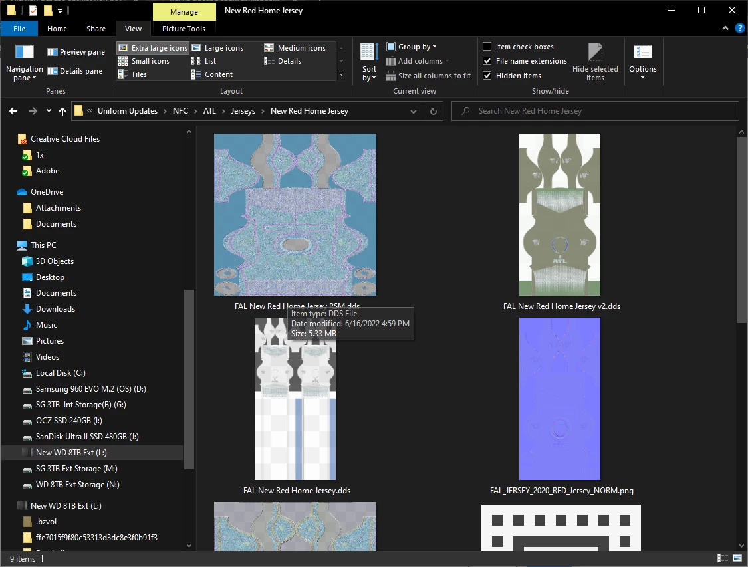Go up one folder level
Viewport: 748px width, 567px height.
[x=62, y=111]
